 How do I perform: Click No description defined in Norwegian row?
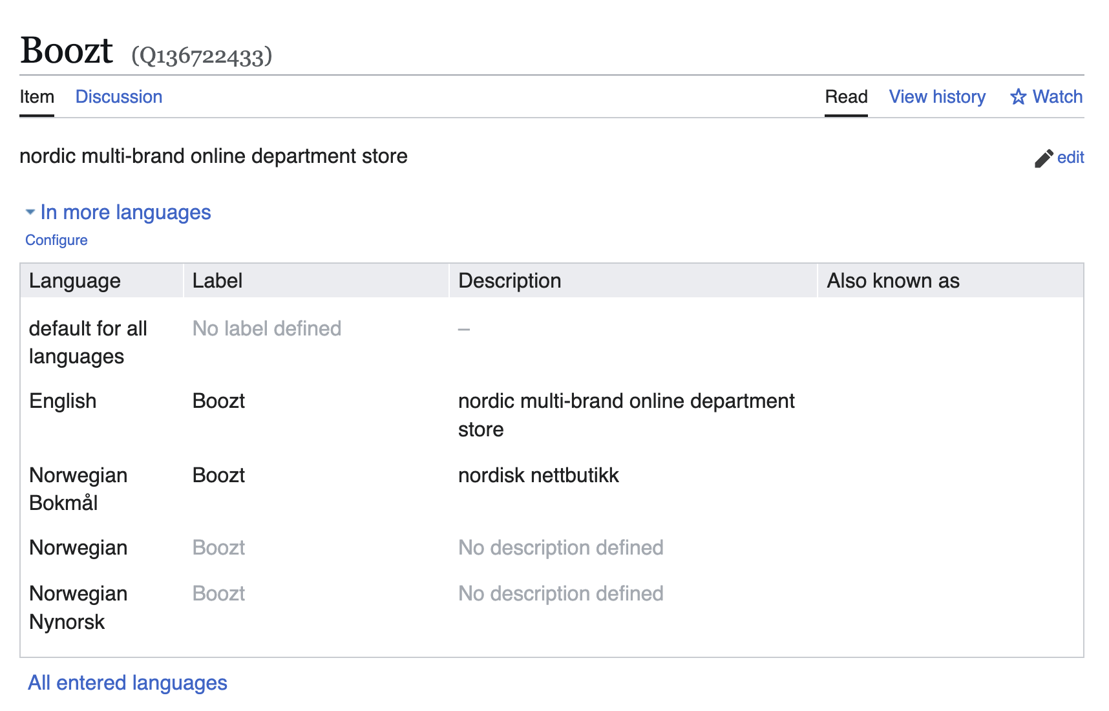click(560, 548)
